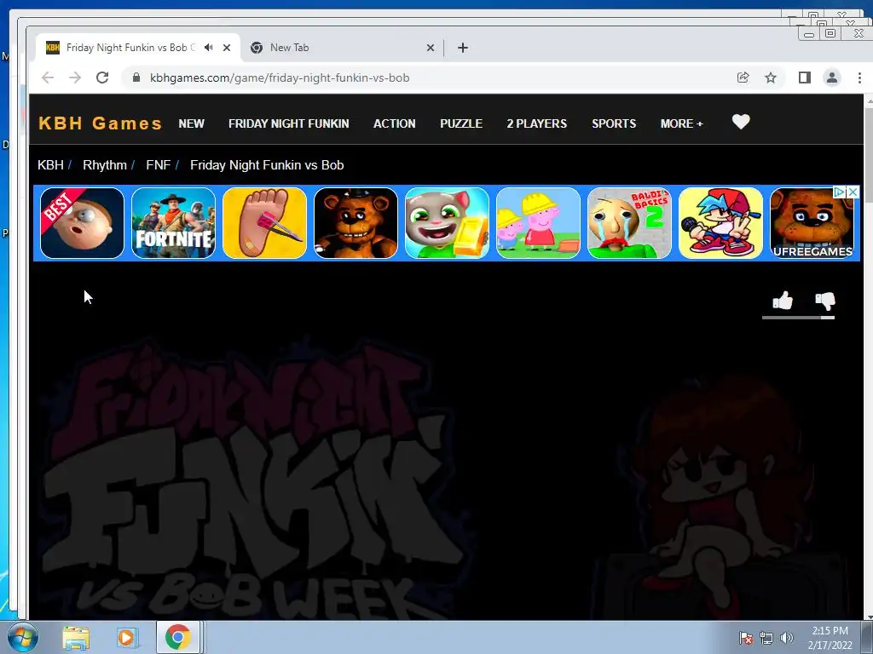Close the New Tab tab
The height and width of the screenshot is (654, 873).
(431, 48)
